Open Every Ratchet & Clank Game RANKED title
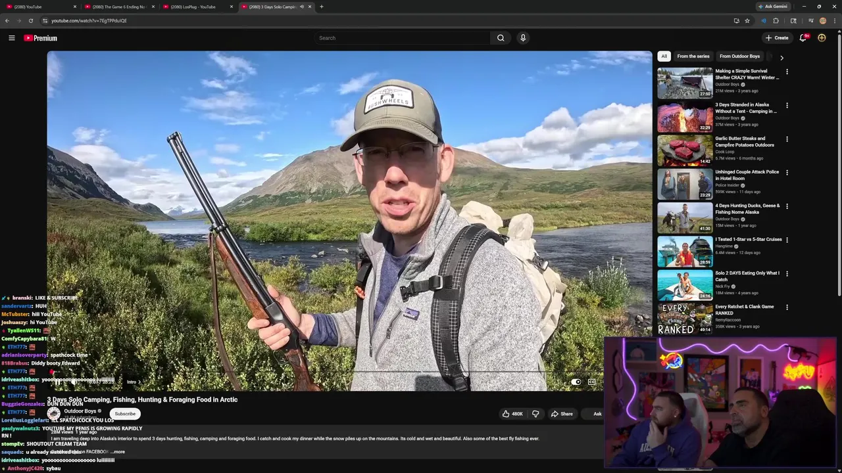 click(745, 310)
